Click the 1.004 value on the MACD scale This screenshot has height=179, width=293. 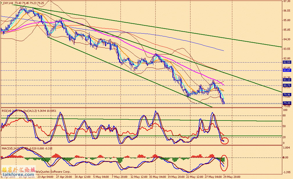286,148
